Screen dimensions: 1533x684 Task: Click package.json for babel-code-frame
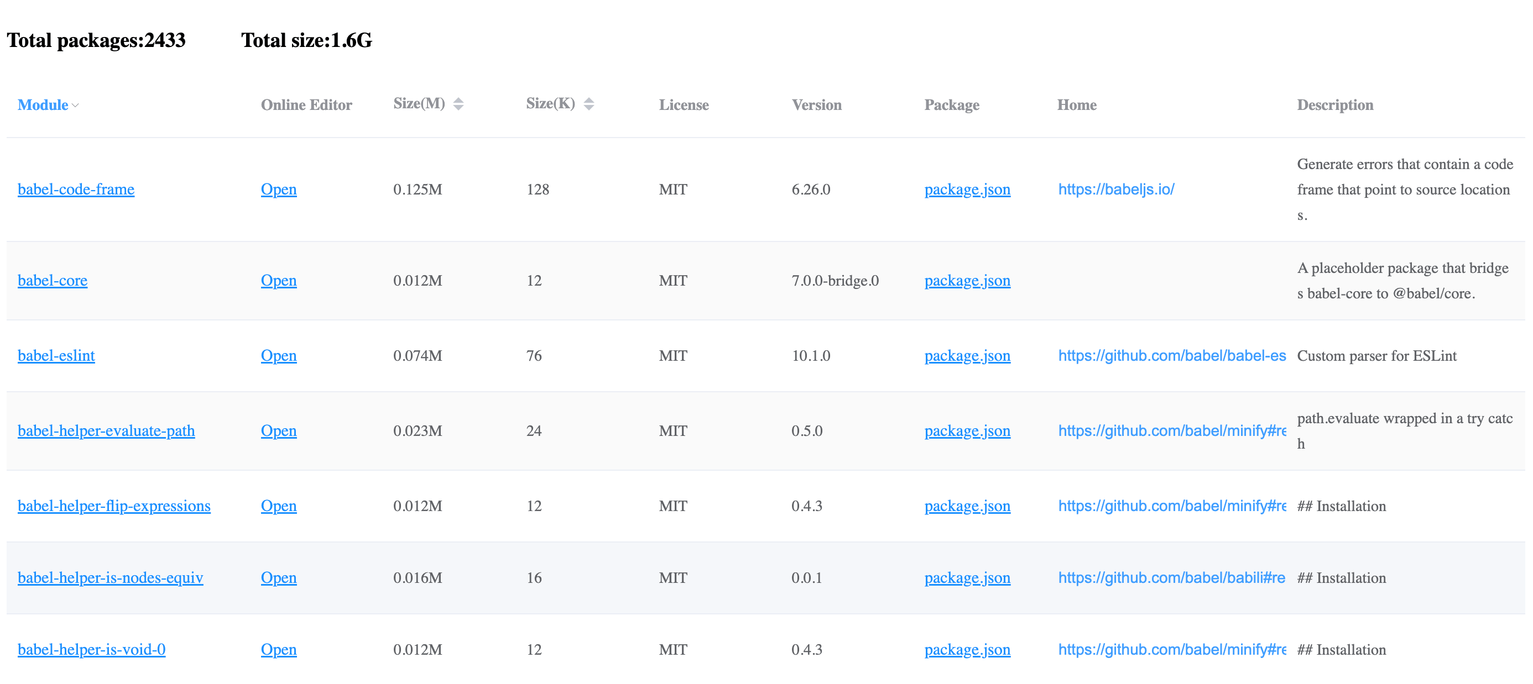coord(967,189)
